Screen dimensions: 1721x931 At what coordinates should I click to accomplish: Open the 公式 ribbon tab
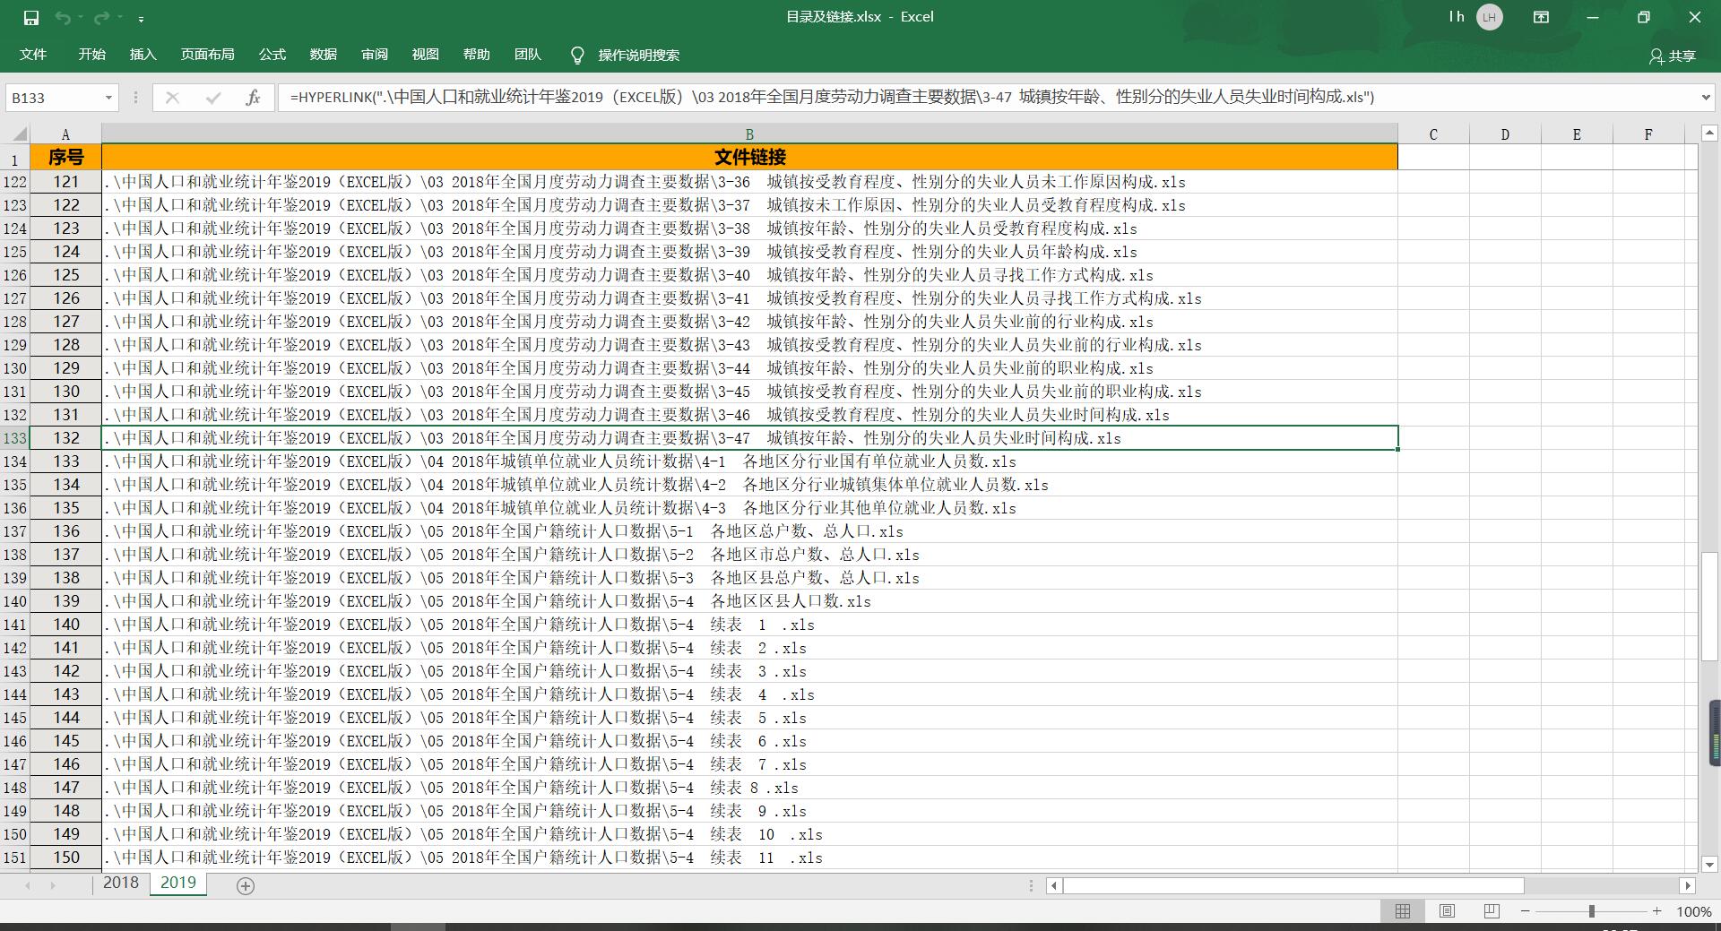(272, 55)
